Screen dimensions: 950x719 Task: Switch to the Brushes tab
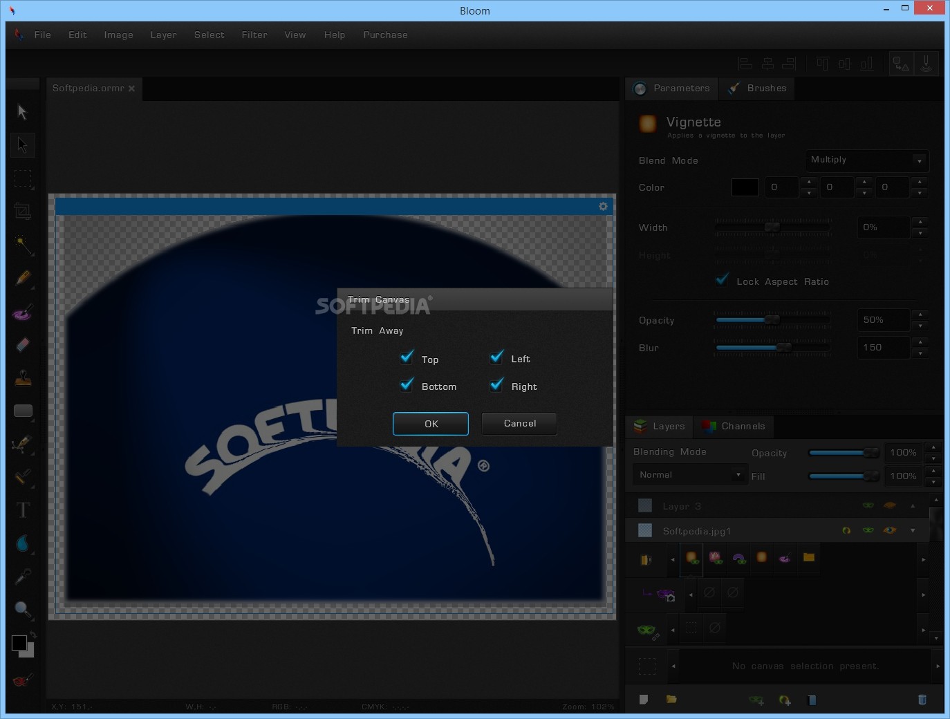click(757, 88)
